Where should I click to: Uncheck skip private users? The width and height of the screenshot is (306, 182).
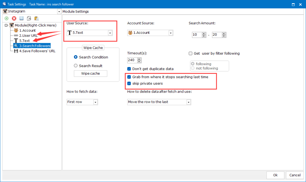(x=129, y=83)
